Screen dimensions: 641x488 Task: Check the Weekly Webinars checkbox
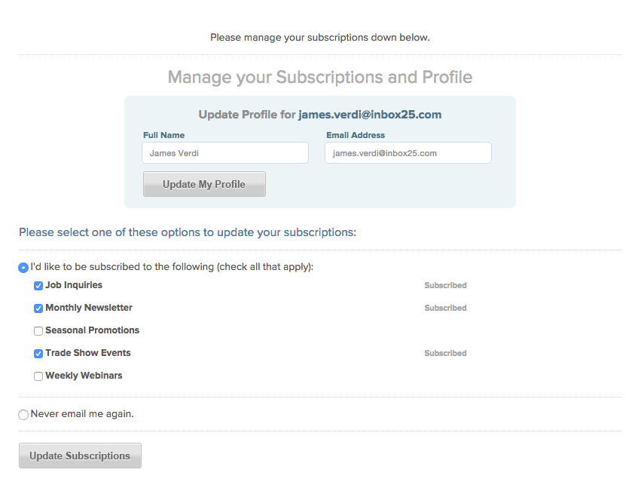click(x=38, y=376)
